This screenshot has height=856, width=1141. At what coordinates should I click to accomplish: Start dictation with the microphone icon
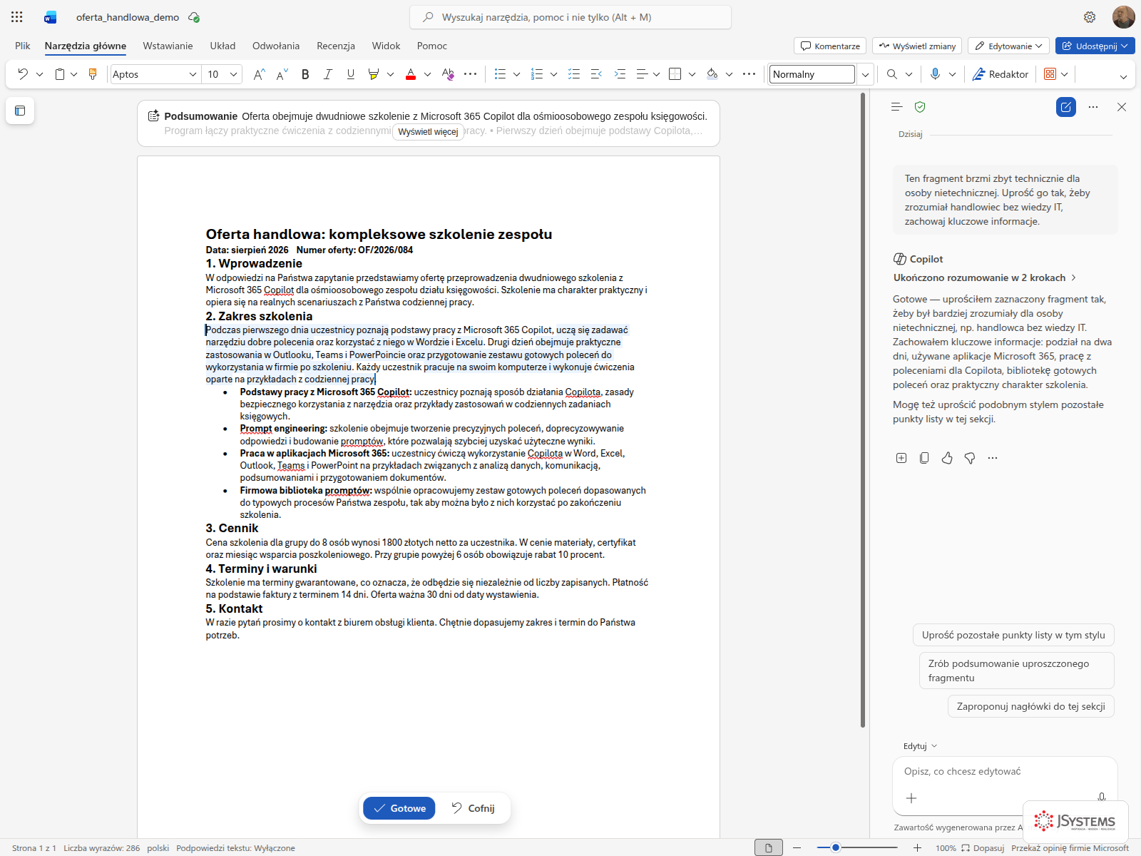pos(935,74)
